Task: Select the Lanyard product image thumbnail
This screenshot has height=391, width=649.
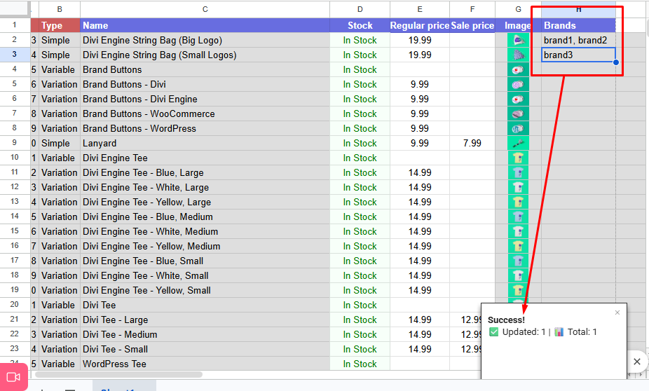Action: point(518,143)
